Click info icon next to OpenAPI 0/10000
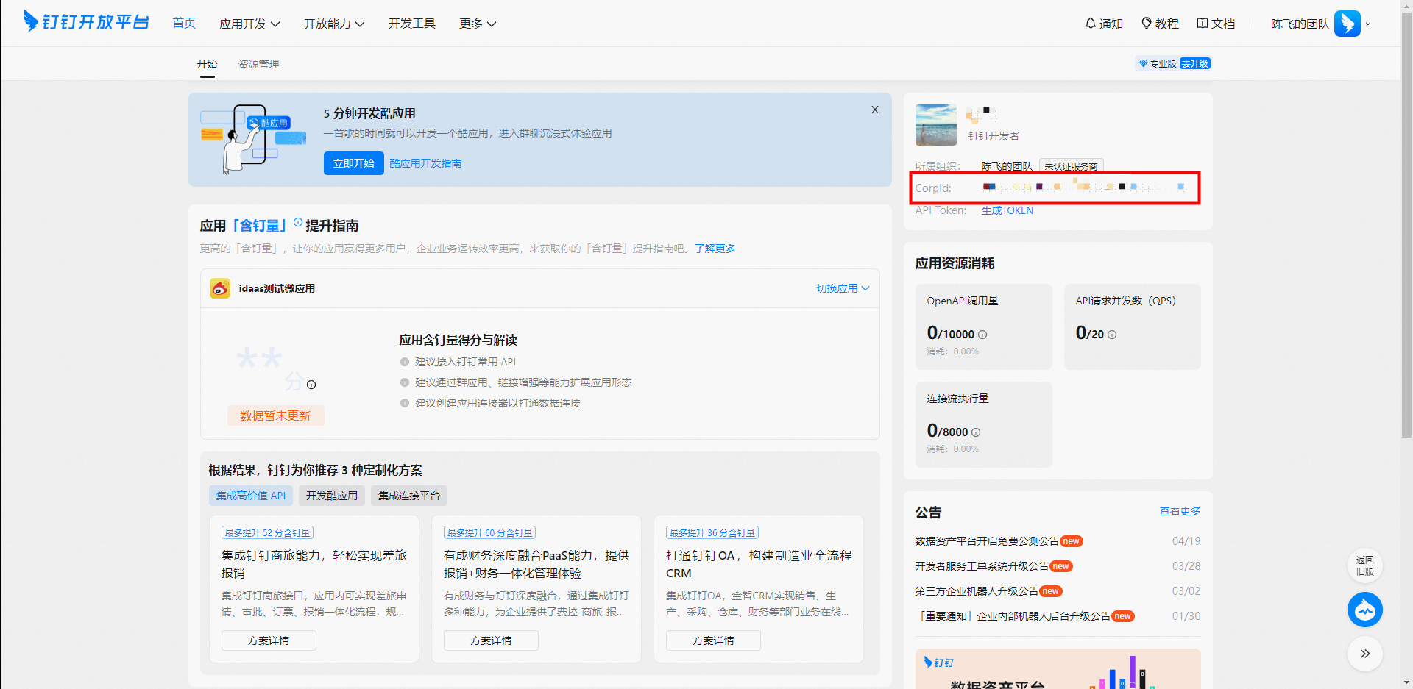 click(x=982, y=335)
